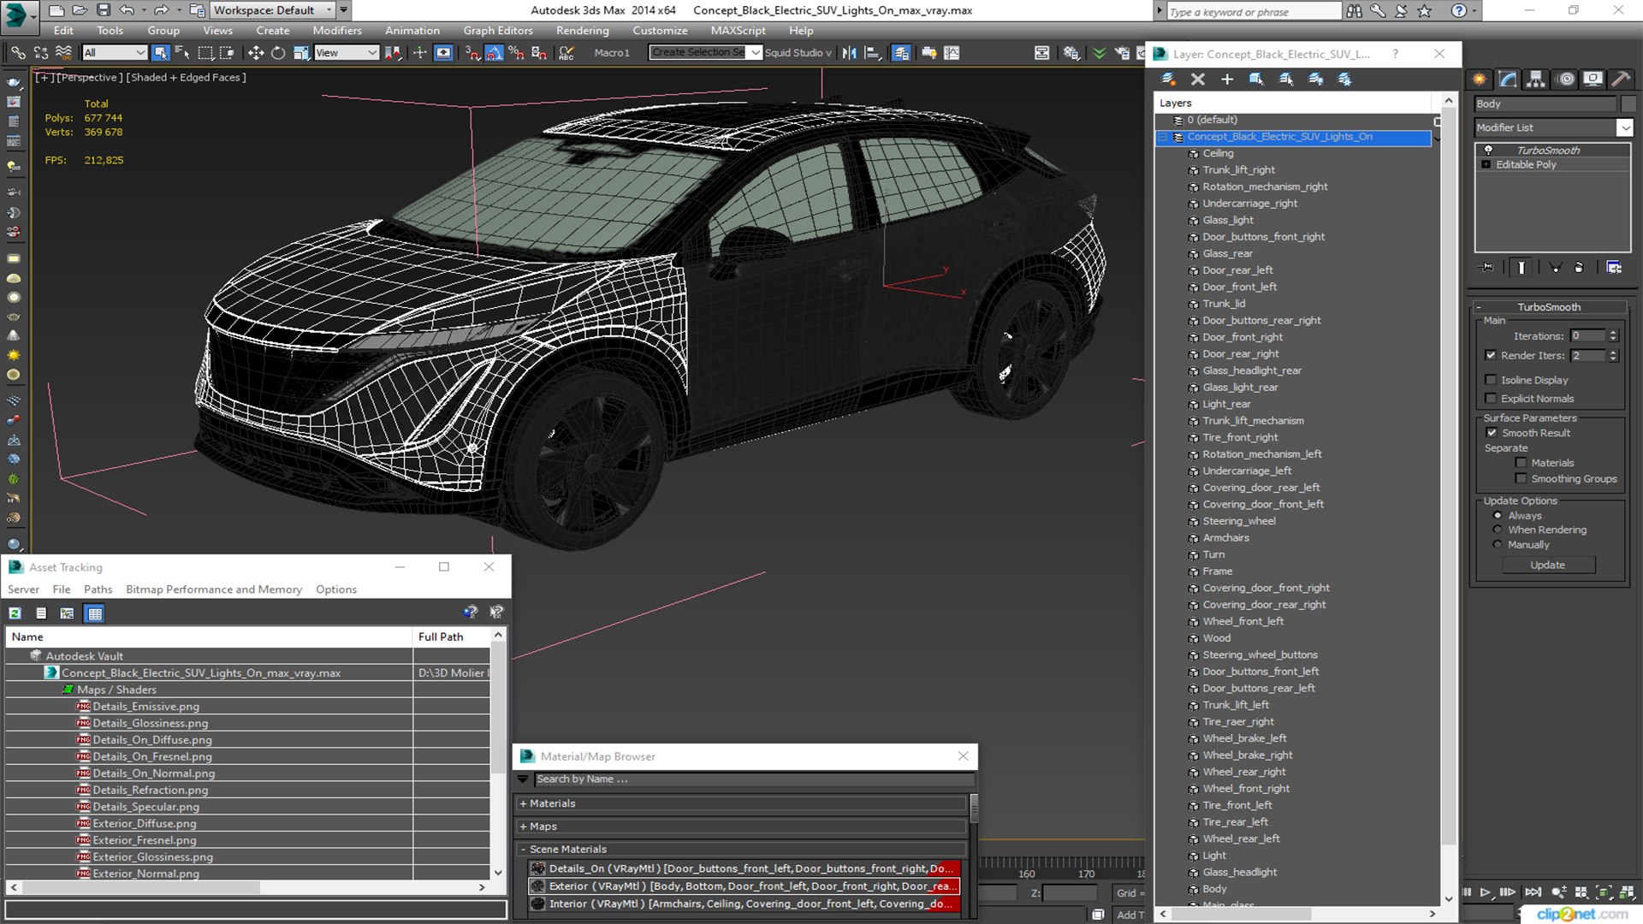
Task: Open the Modifier List dropdown
Action: coord(1624,127)
